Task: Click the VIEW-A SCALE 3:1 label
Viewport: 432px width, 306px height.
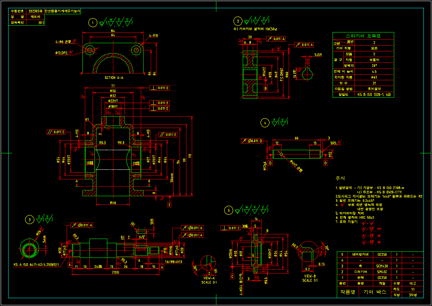Action: click(208, 280)
